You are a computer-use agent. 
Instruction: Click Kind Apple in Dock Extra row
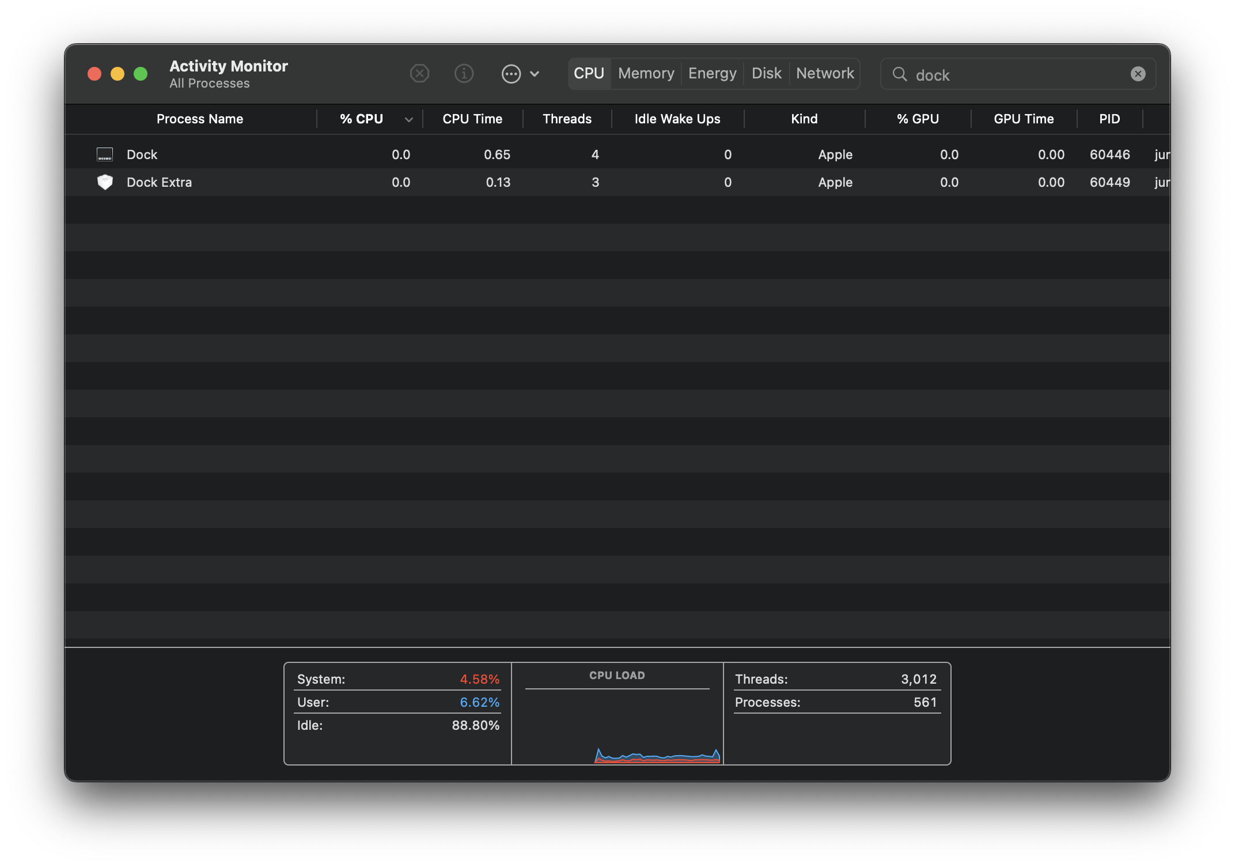[835, 182]
